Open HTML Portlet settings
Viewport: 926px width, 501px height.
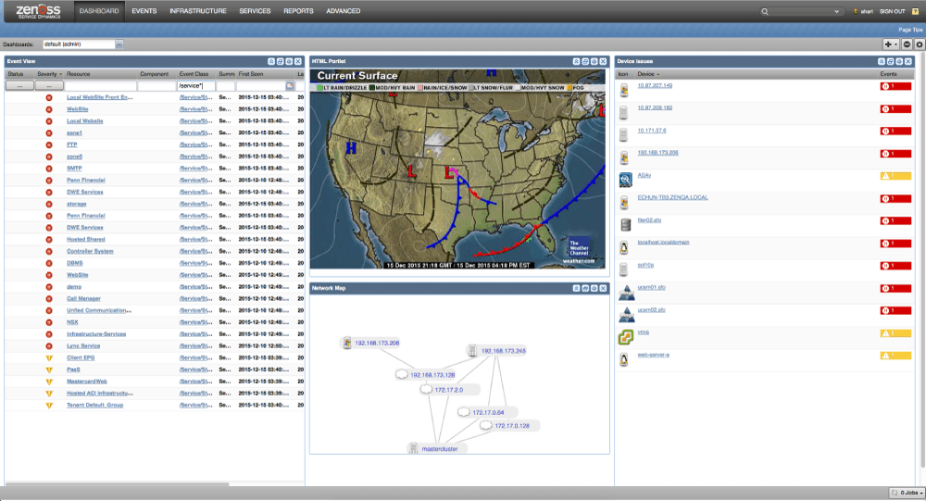coord(594,61)
